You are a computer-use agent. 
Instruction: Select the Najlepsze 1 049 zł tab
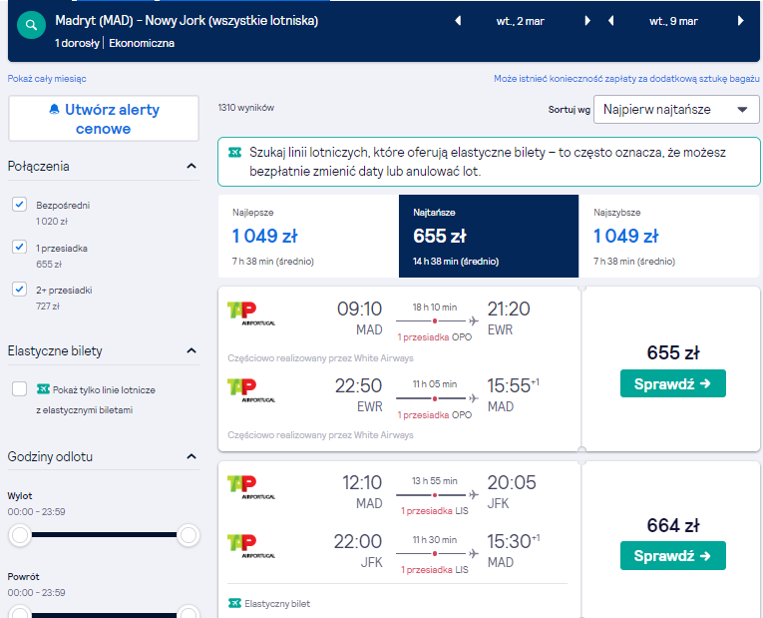point(308,237)
